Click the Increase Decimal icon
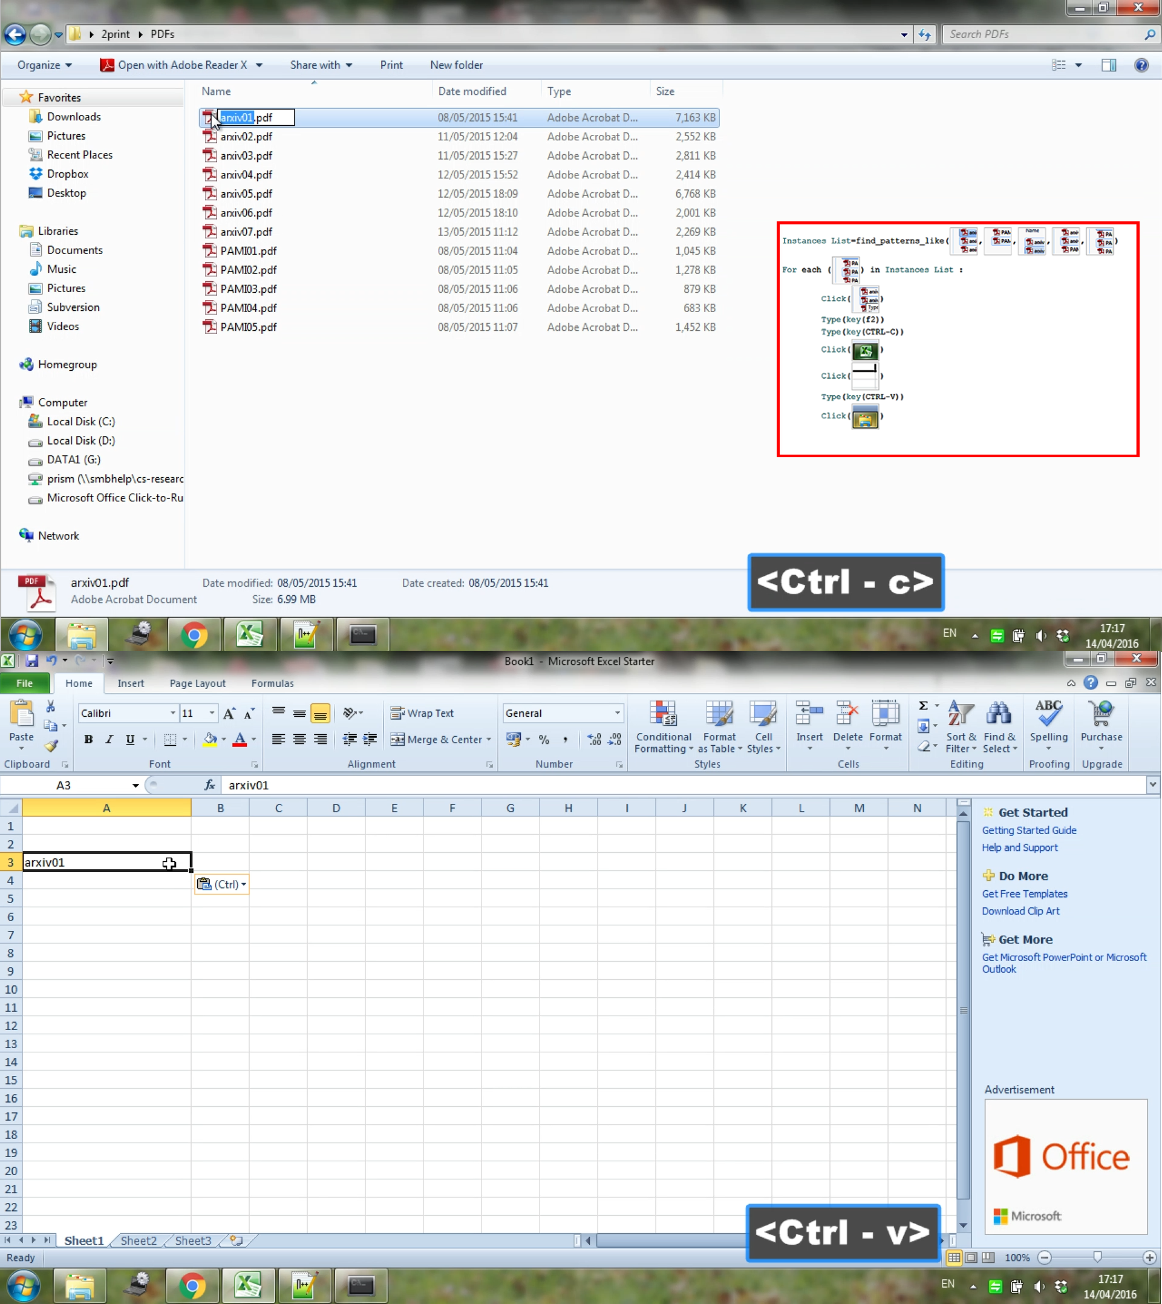1162x1304 pixels. [594, 739]
